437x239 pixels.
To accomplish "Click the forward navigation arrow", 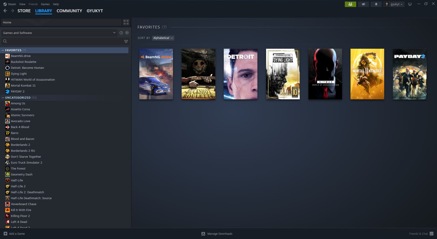I will pyautogui.click(x=12, y=11).
